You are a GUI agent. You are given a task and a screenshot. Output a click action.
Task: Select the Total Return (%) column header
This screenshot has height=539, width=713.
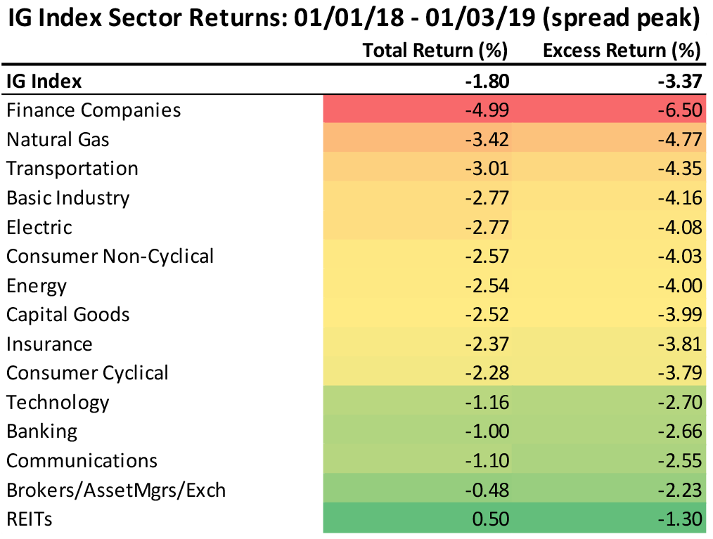pyautogui.click(x=435, y=51)
